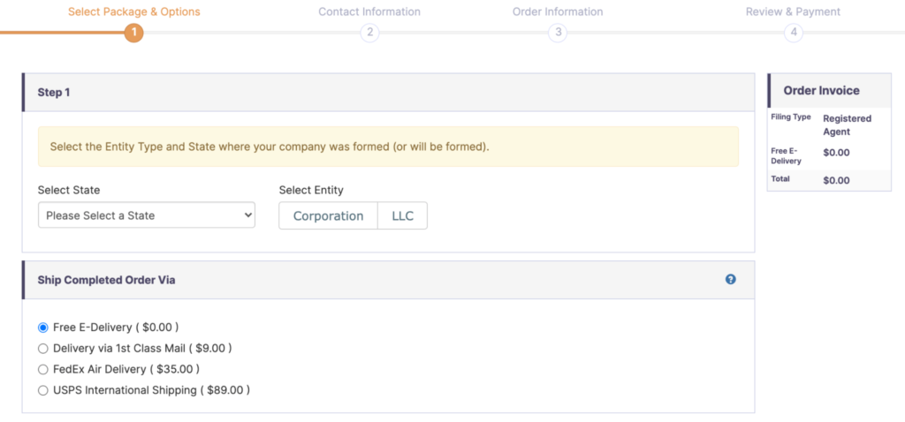Click the blue help question mark icon
This screenshot has width=905, height=422.
731,280
